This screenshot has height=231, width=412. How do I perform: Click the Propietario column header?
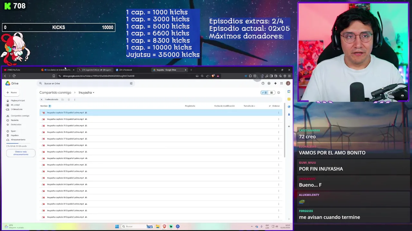190,106
